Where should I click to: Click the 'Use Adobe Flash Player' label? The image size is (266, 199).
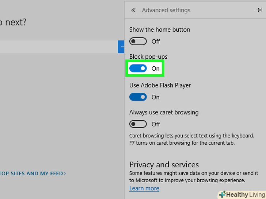(x=160, y=85)
